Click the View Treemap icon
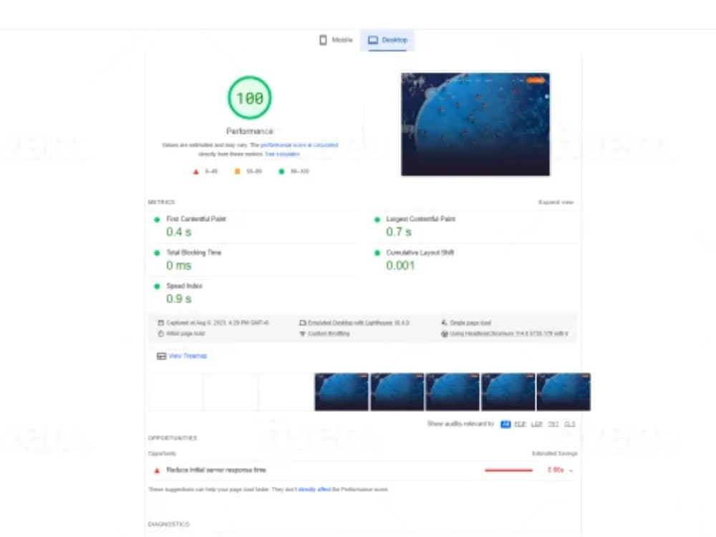The image size is (716, 537). pos(163,357)
